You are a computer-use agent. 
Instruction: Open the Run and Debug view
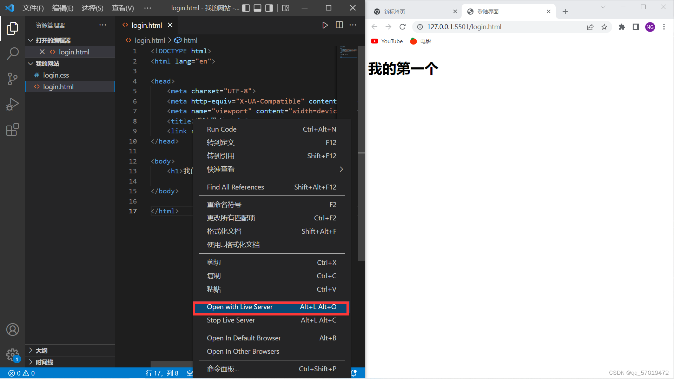point(13,104)
